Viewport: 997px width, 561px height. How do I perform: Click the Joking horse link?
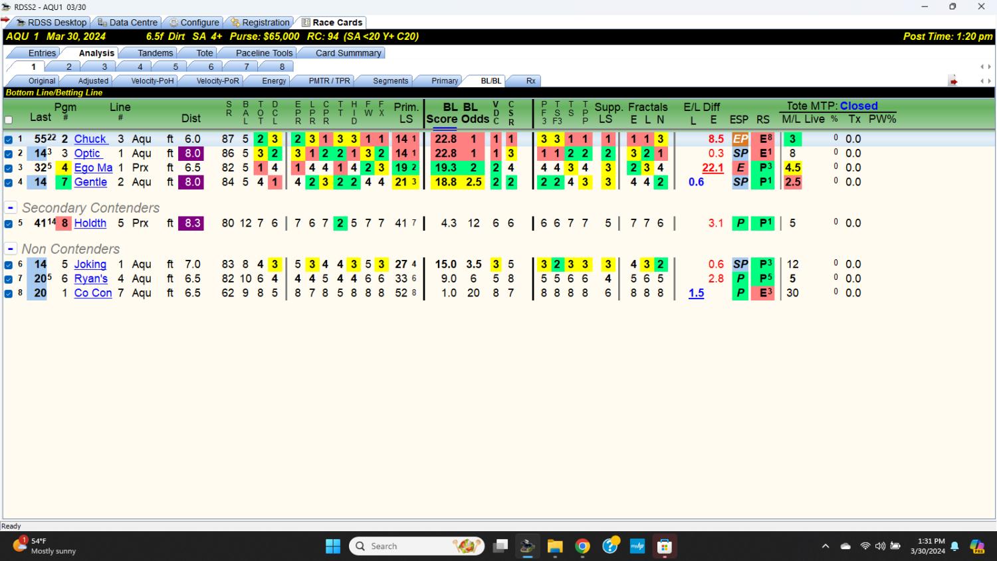pyautogui.click(x=90, y=265)
